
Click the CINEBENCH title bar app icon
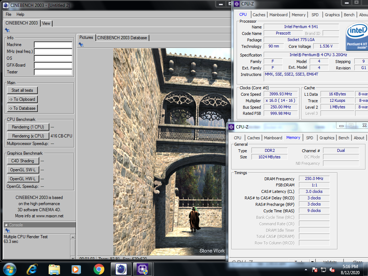coord(6,5)
